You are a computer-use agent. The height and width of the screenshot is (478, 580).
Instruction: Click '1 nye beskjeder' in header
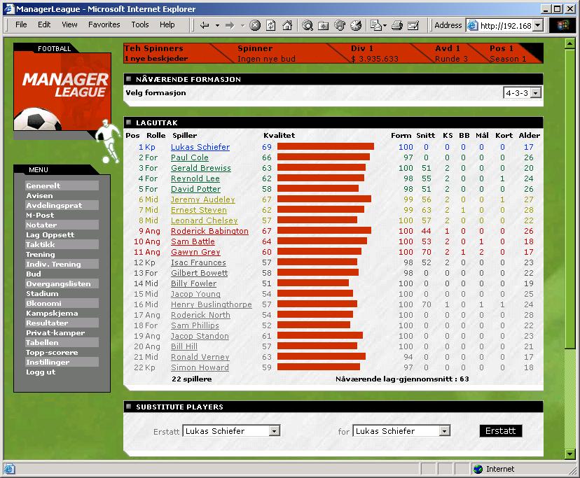[x=156, y=58]
